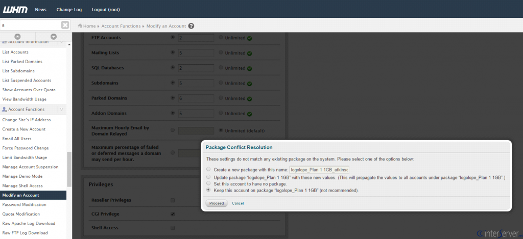The image size is (523, 239).
Task: Toggle the Shell Access checkbox
Action: [173, 228]
